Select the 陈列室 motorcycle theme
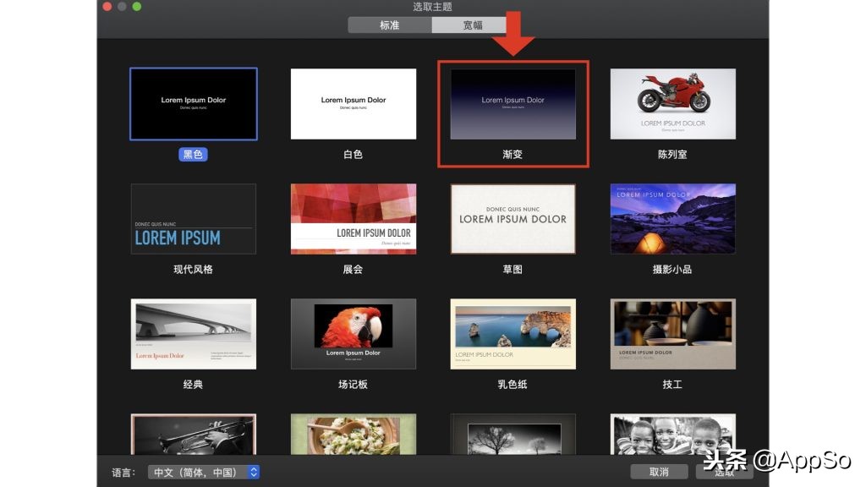The width and height of the screenshot is (866, 487). [672, 103]
